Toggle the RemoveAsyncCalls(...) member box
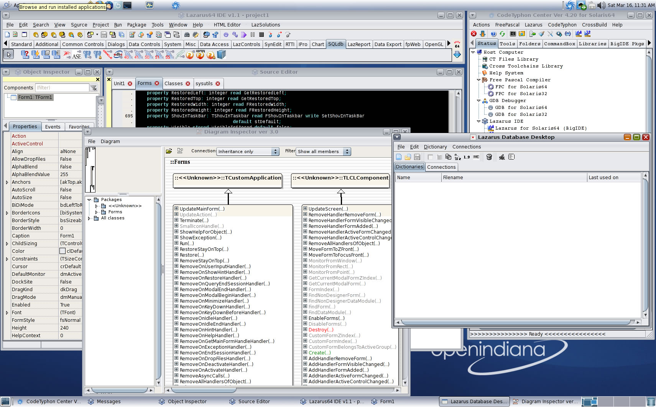Image resolution: width=656 pixels, height=407 pixels. click(176, 376)
